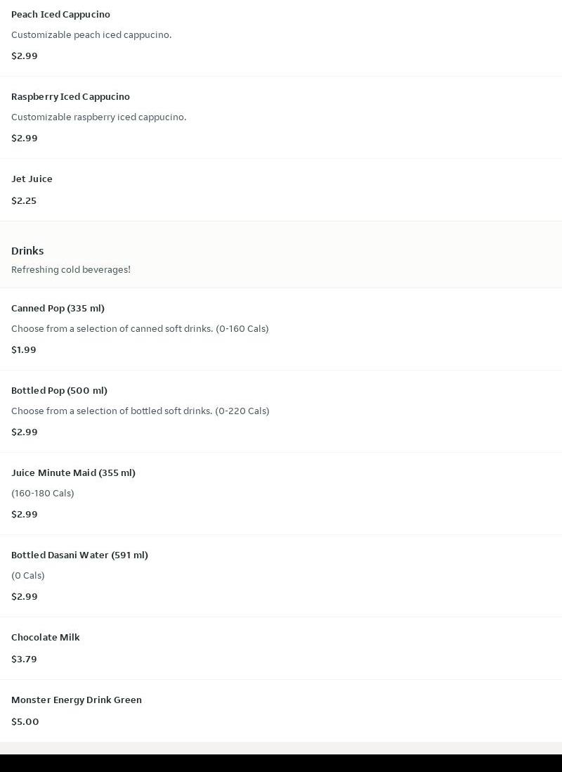Click the 'Refreshing cold beverages!' subtitle
This screenshot has height=772, width=562.
pyautogui.click(x=71, y=269)
